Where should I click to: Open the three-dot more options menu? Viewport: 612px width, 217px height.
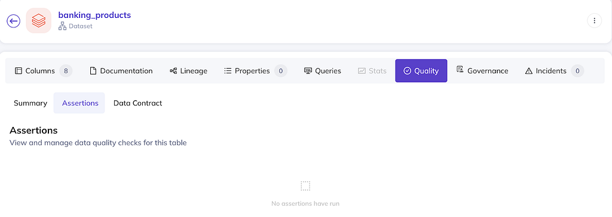(595, 21)
